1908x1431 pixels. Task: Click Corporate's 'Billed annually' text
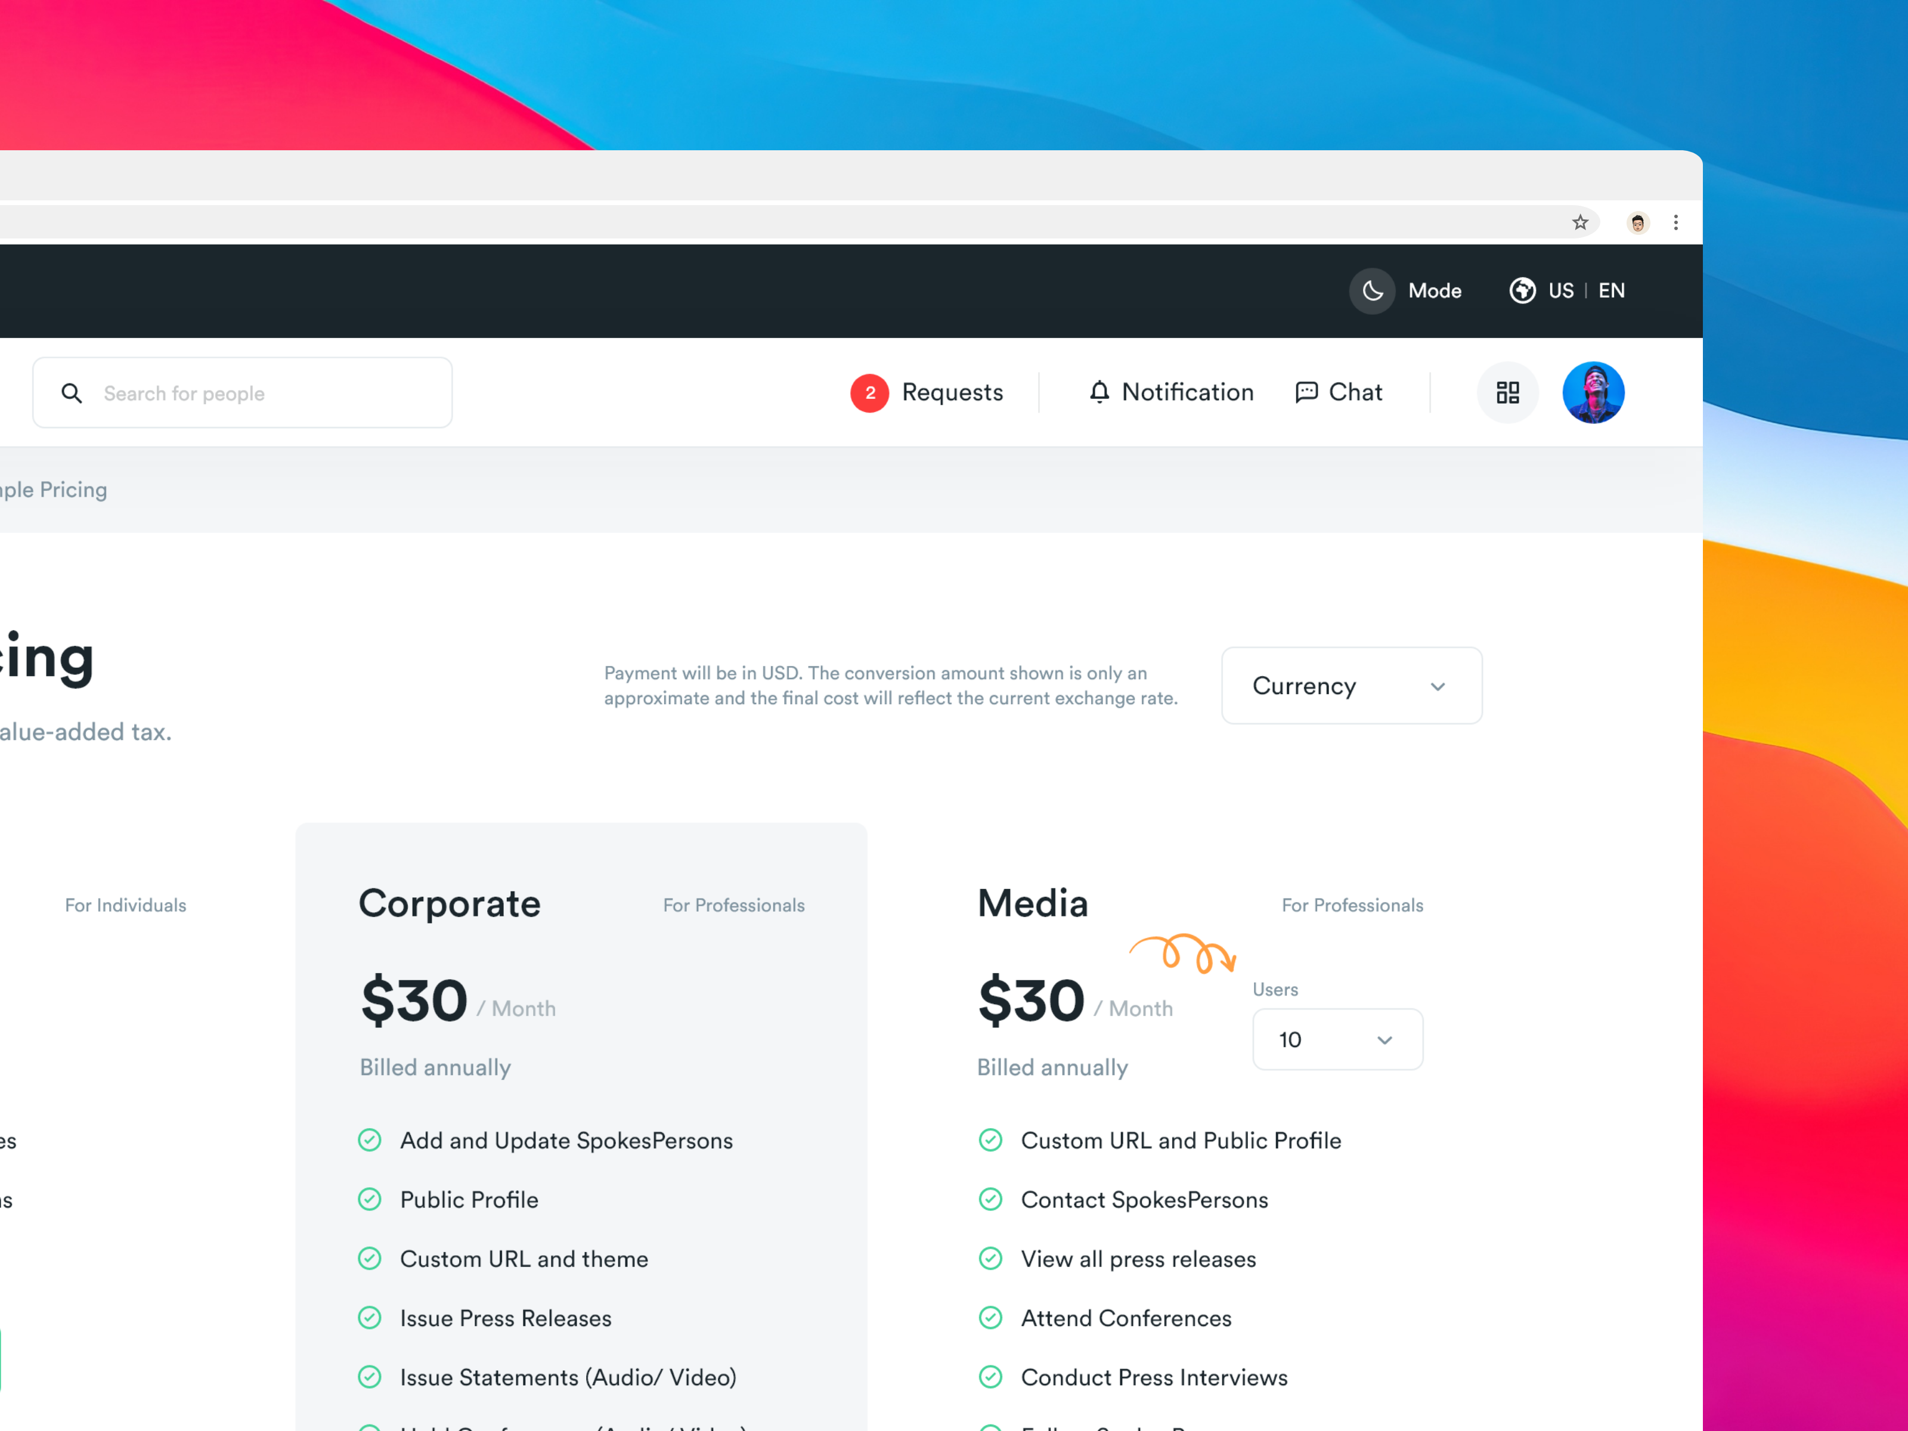click(435, 1068)
